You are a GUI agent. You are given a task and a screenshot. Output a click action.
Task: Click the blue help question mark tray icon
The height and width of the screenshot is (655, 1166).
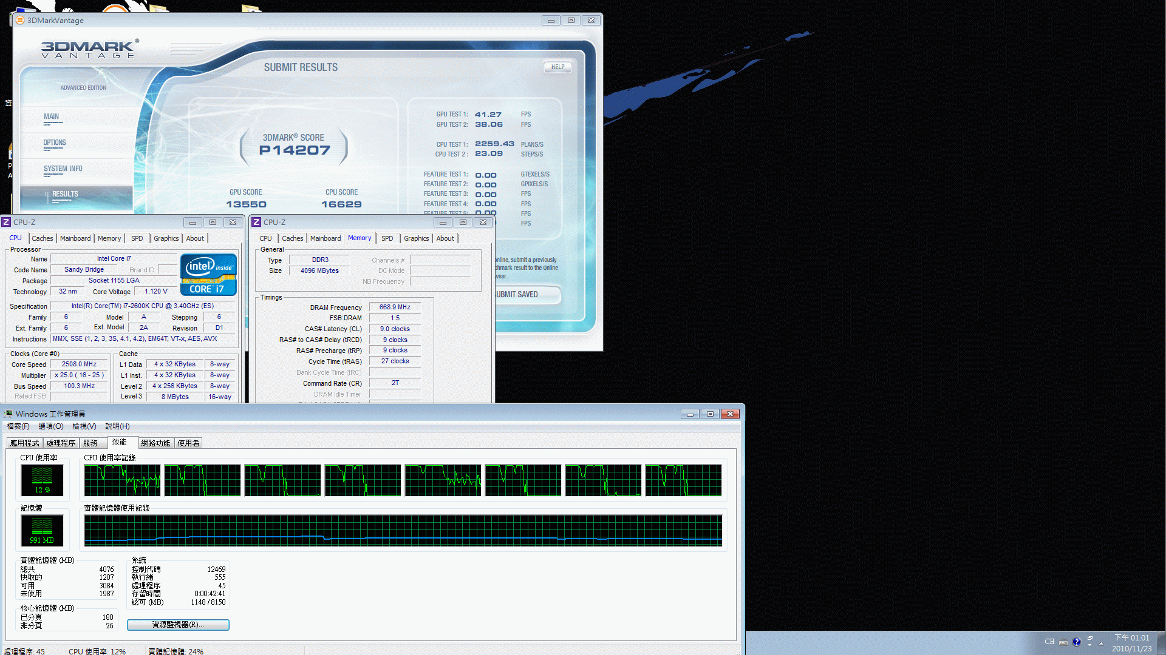pyautogui.click(x=1076, y=642)
